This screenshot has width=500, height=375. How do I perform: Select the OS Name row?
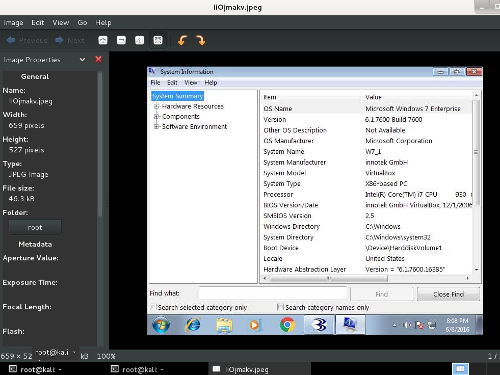(366, 109)
